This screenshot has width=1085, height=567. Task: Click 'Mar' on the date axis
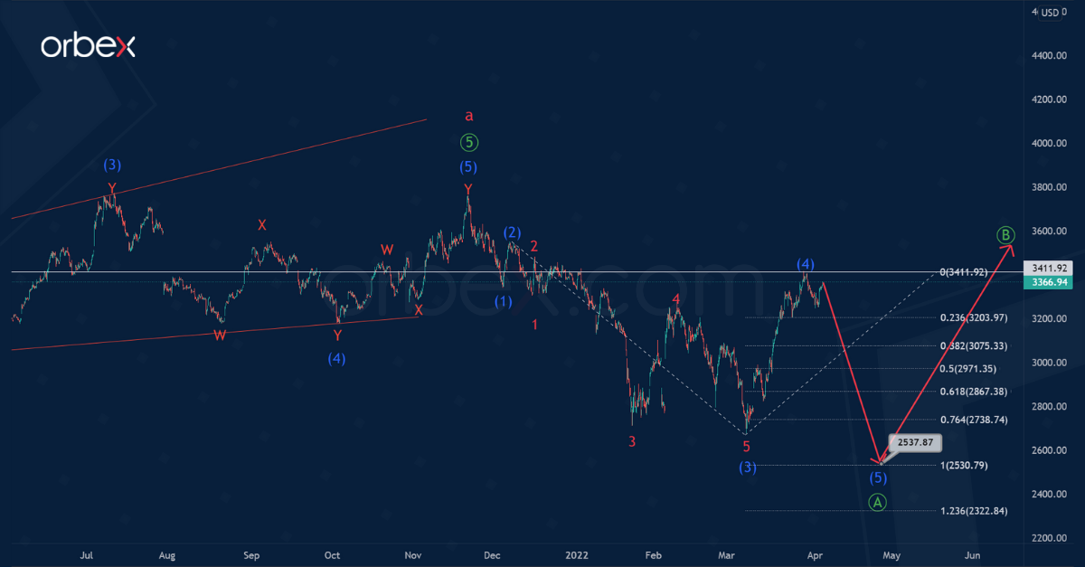726,555
